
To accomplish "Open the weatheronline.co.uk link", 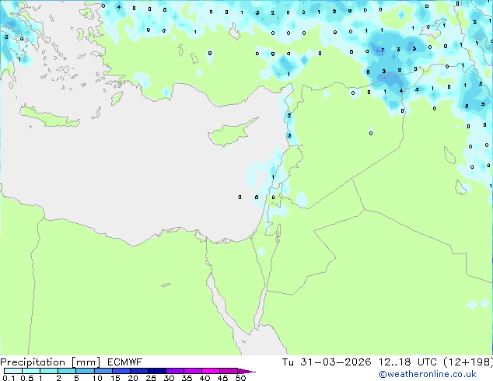I will pos(427,374).
